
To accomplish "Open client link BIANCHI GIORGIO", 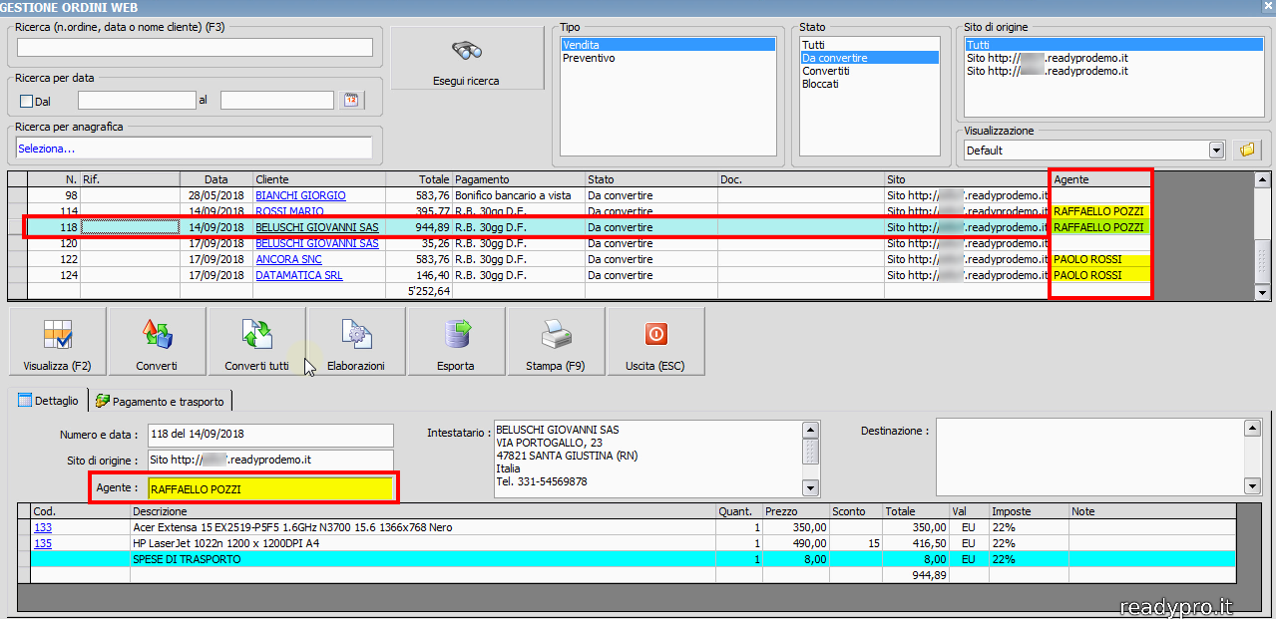I will (x=300, y=195).
